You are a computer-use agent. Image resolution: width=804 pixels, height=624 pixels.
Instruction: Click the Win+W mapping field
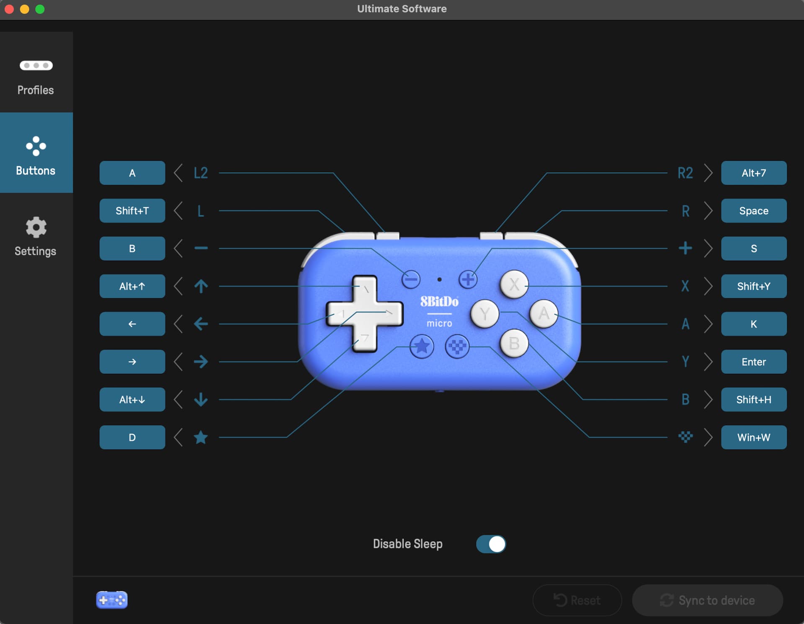(x=753, y=437)
